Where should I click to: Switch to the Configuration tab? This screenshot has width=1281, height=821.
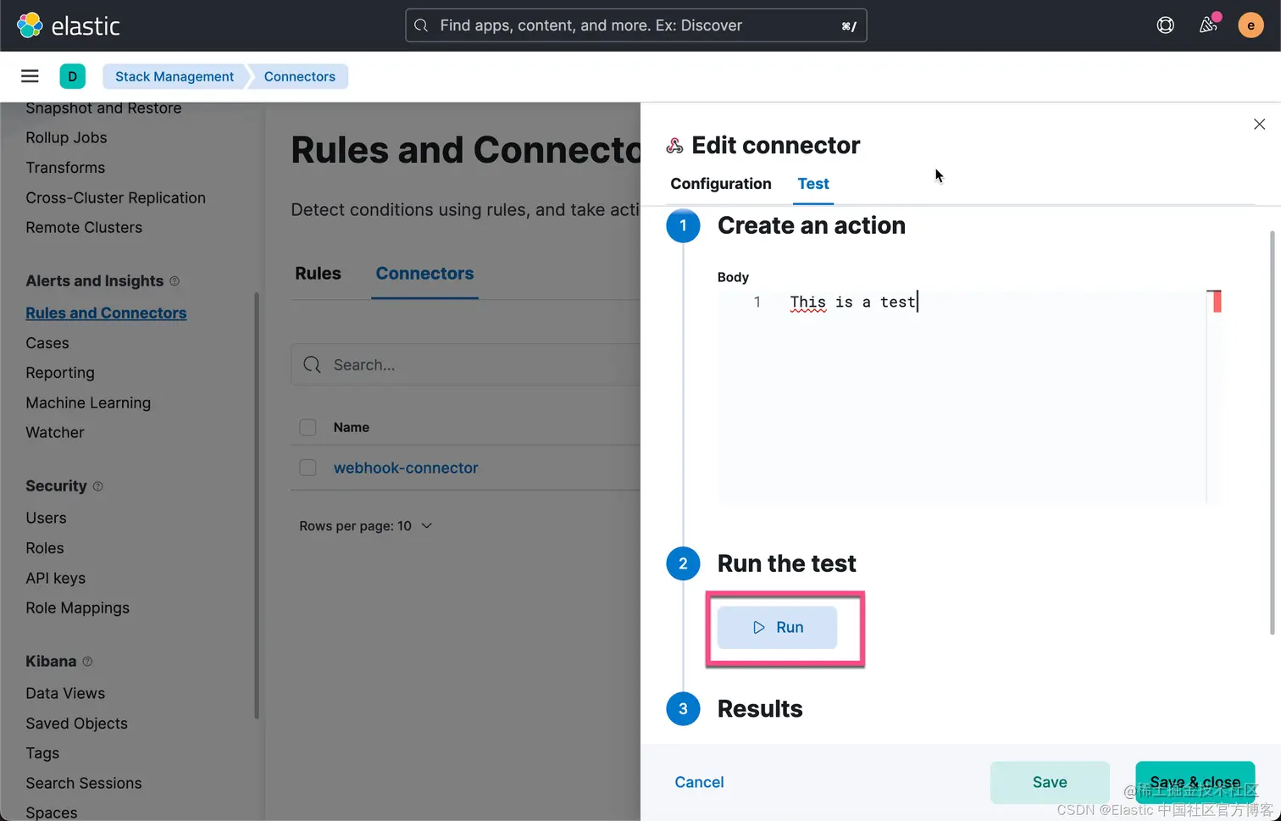click(721, 184)
